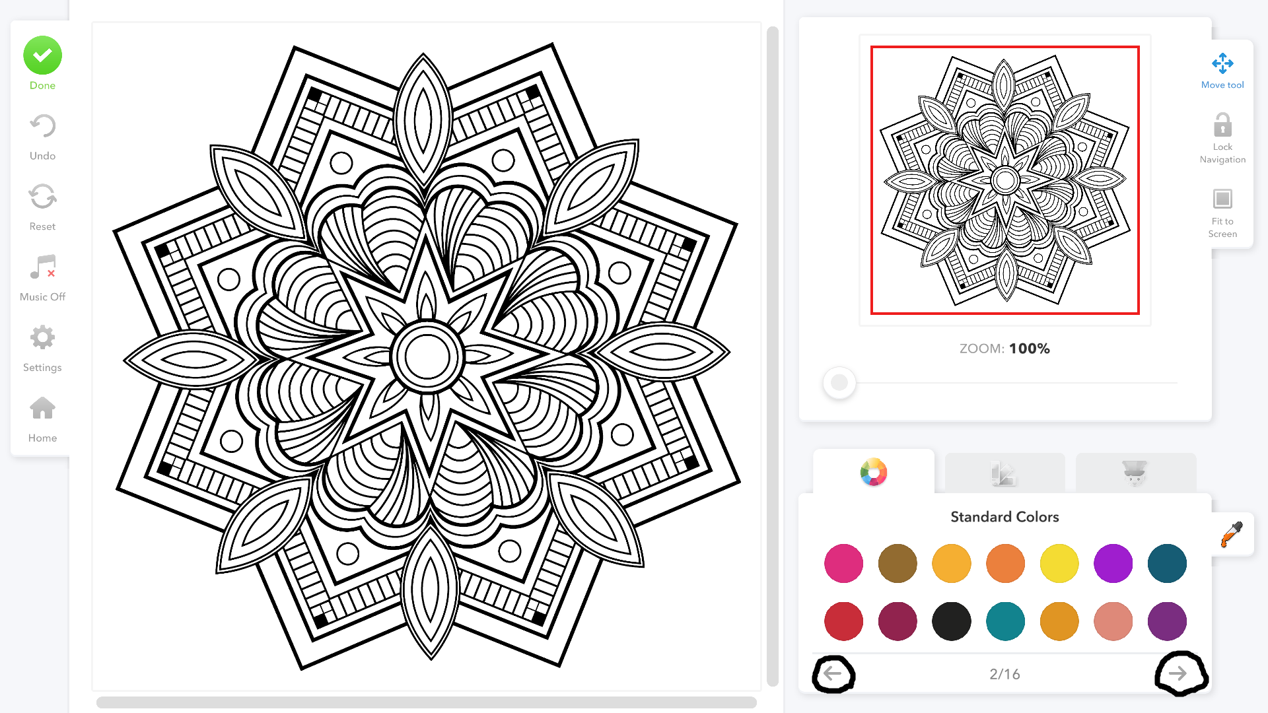Toggle the Music Off button
This screenshot has height=713, width=1268.
point(42,267)
